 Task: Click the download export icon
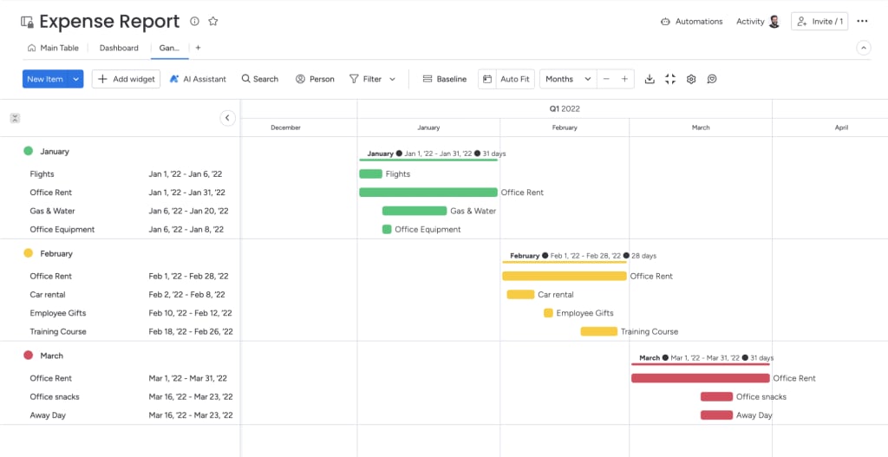pos(650,79)
